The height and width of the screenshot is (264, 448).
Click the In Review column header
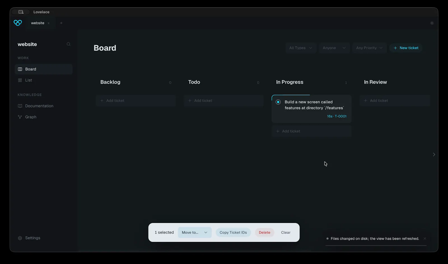[375, 82]
